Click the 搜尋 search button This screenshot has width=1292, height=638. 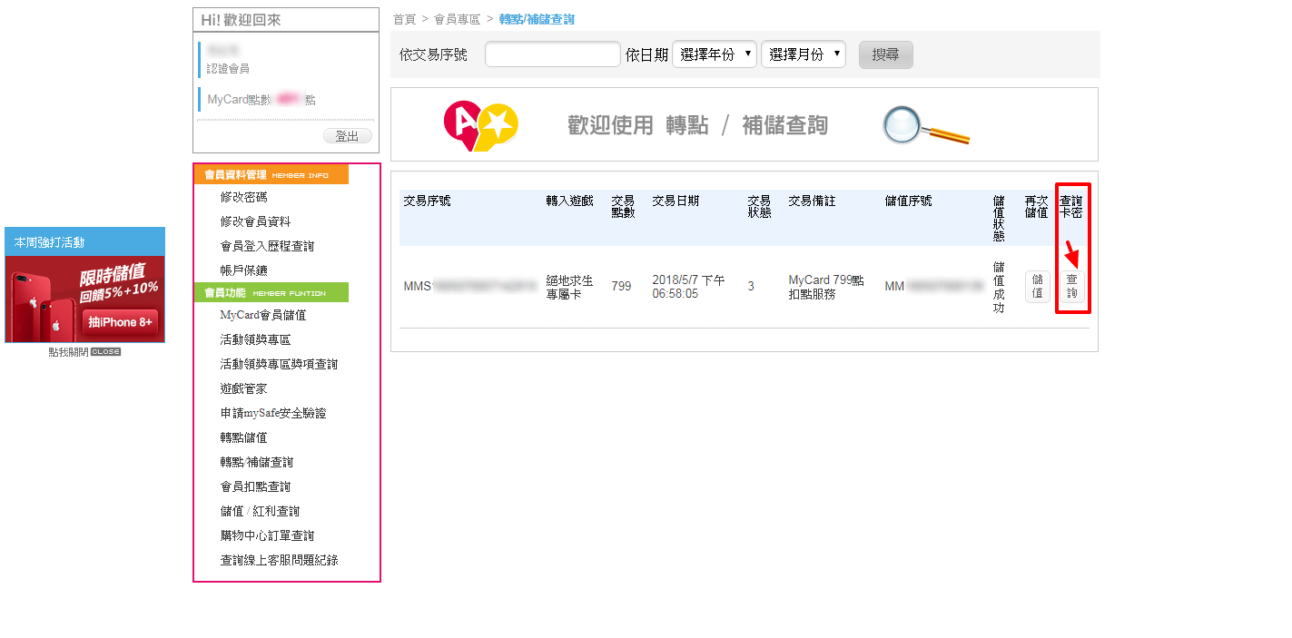[886, 54]
